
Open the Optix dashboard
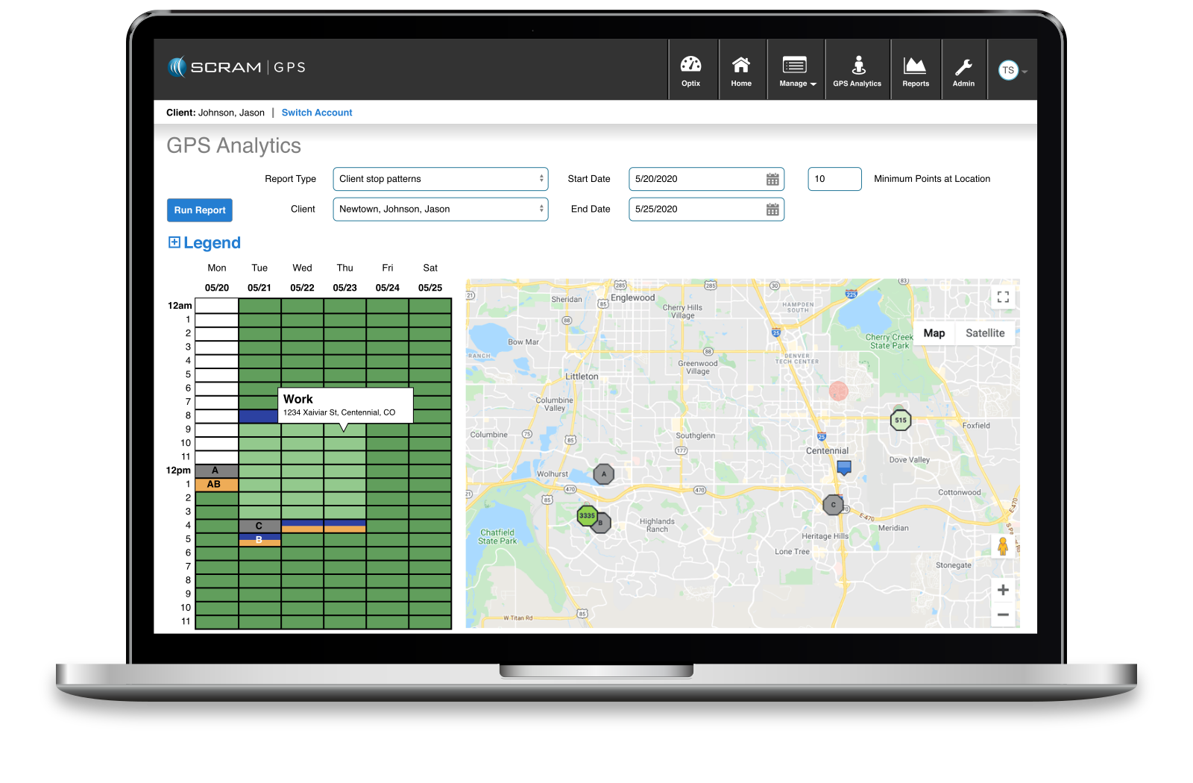pos(691,69)
